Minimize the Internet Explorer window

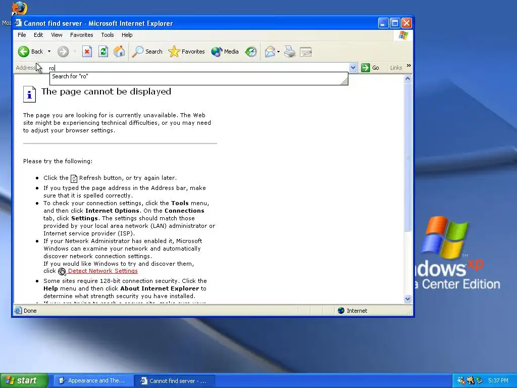(x=383, y=23)
